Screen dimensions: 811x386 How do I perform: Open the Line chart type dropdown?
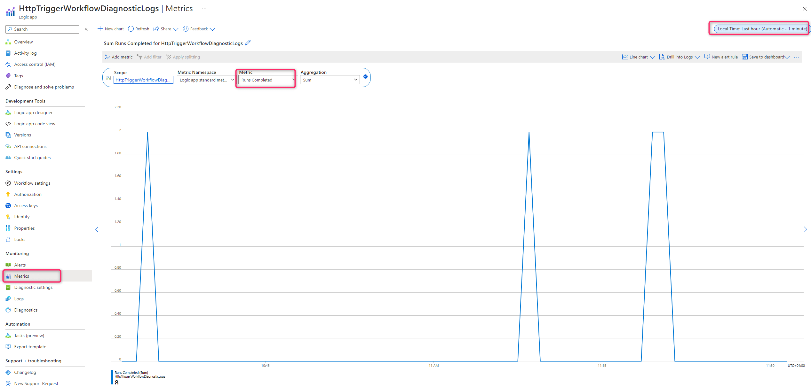coord(638,57)
